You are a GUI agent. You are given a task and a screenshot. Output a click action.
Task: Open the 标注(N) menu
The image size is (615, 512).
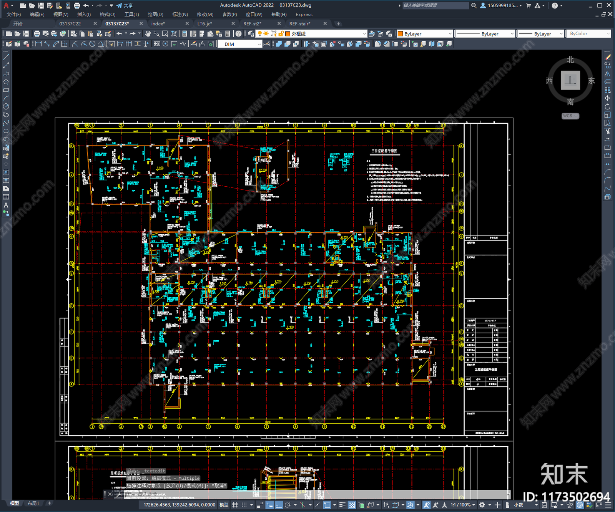(x=180, y=15)
